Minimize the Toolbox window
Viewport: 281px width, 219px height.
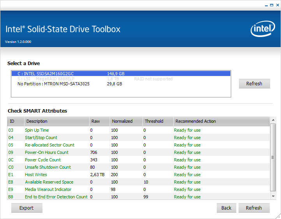266,5
